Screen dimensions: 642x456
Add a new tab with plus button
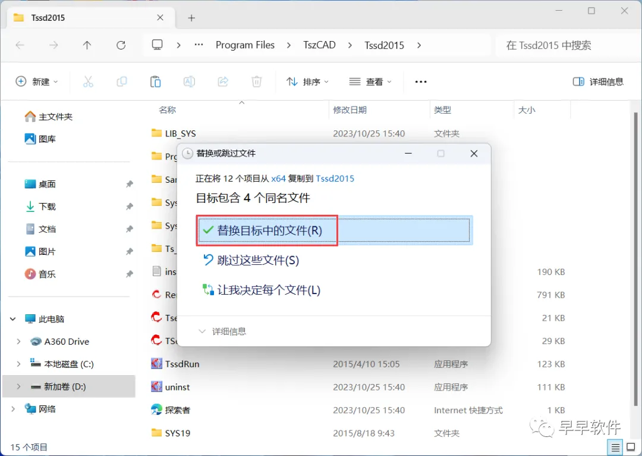[x=191, y=18]
